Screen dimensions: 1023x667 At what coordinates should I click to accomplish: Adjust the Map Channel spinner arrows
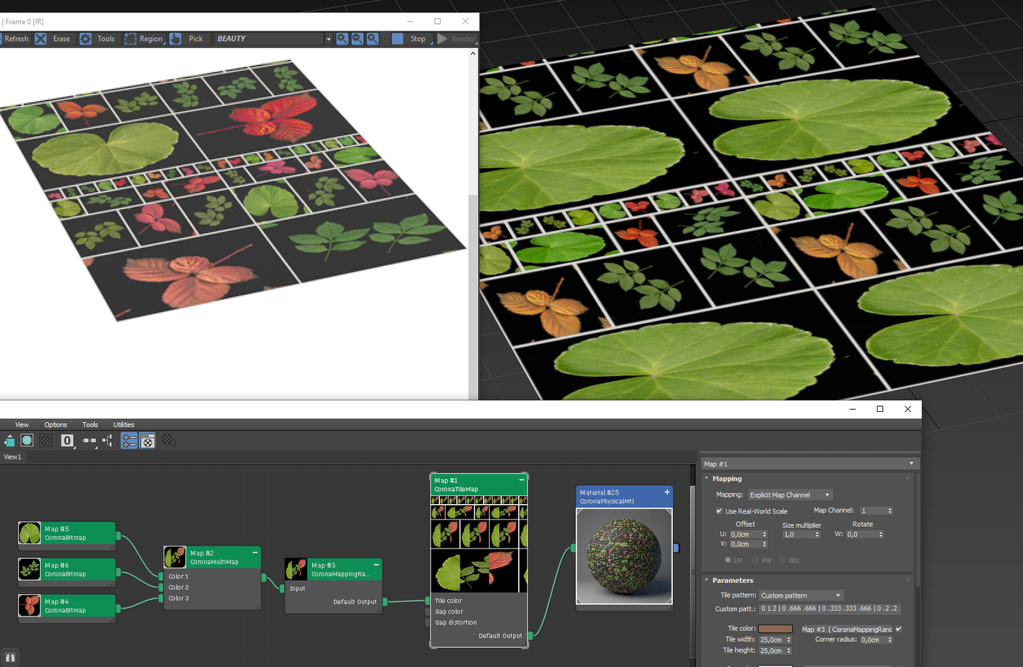click(x=890, y=511)
